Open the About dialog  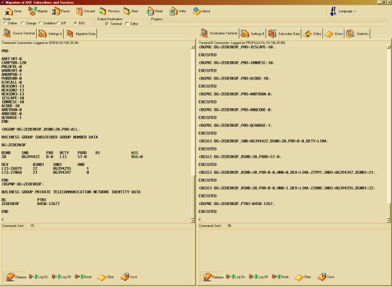coord(202,11)
